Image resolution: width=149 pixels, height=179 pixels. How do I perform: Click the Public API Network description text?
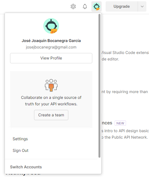(x=124, y=137)
